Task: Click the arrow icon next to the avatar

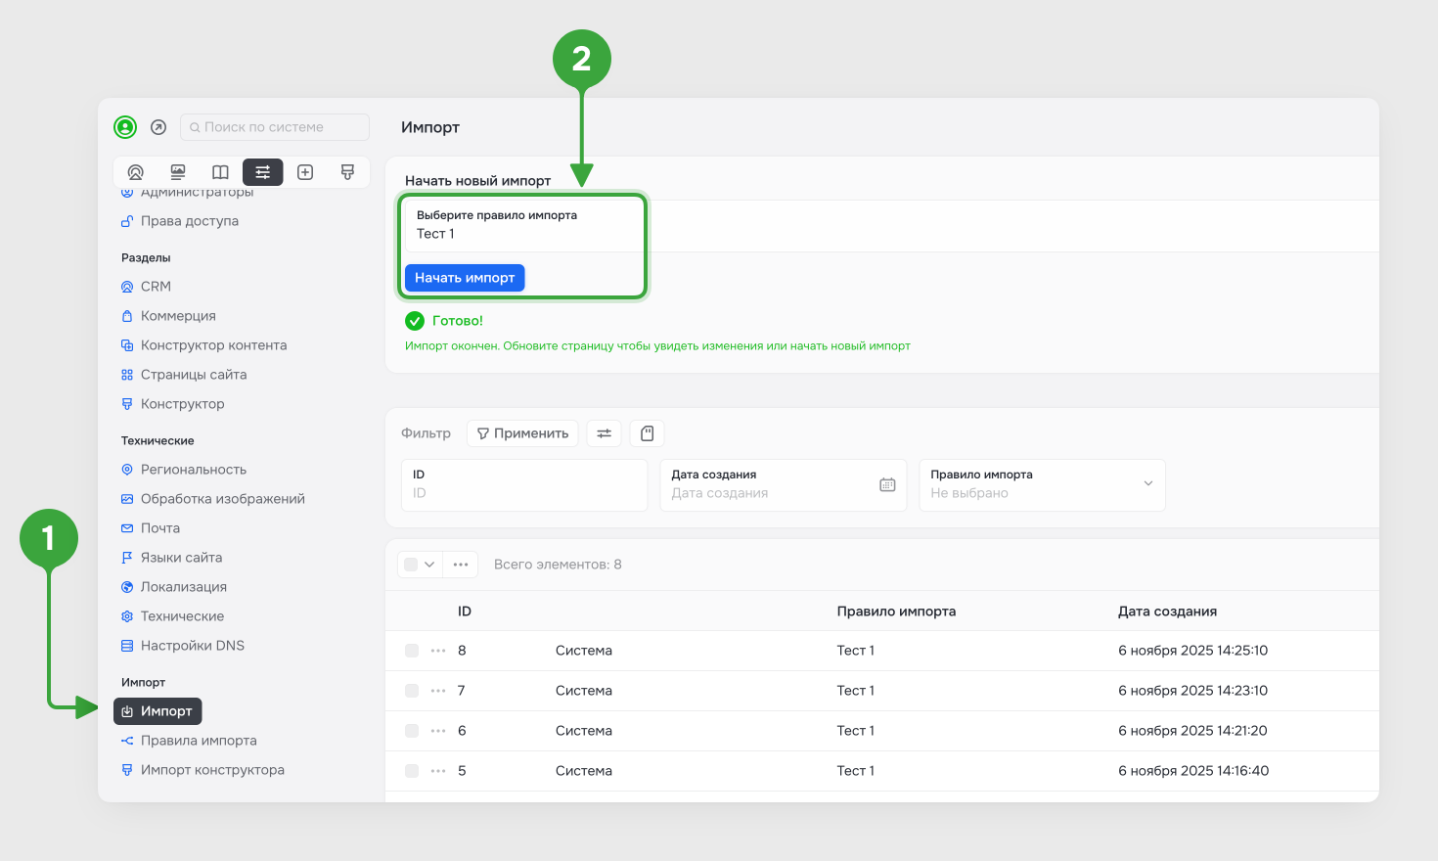Action: (x=158, y=127)
